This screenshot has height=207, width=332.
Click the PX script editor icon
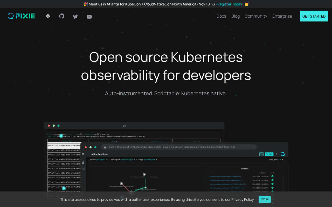261,154
